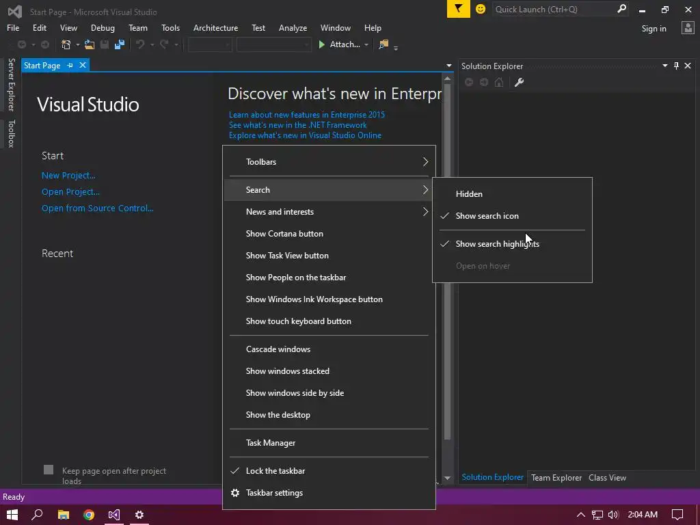
Task: Open the Undo history dropdown arrow
Action: [152, 45]
